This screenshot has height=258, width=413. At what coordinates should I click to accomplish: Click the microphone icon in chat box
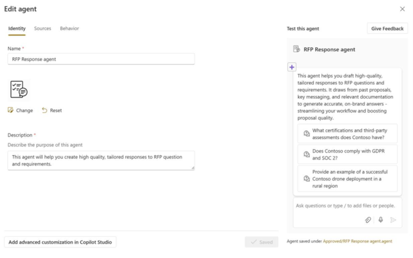pyautogui.click(x=381, y=220)
